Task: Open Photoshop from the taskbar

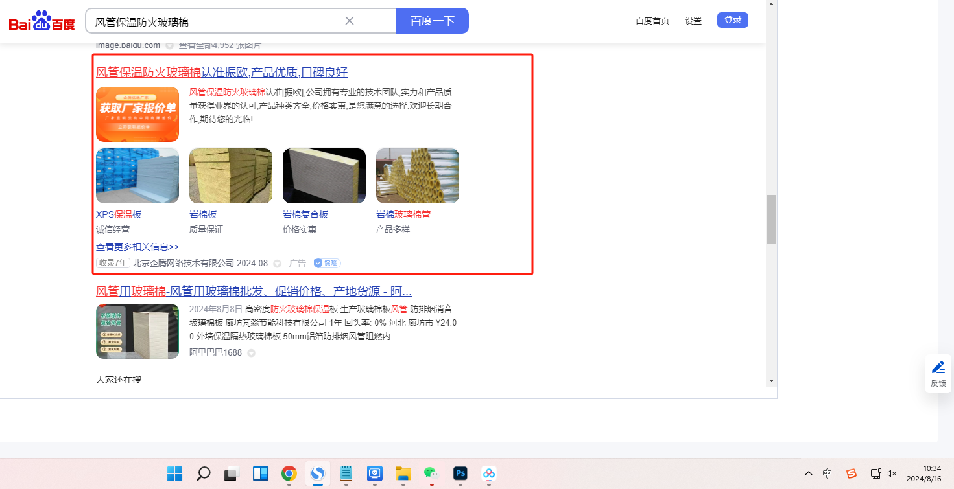Action: pos(460,473)
